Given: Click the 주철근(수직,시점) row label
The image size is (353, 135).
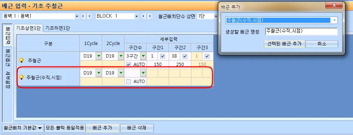Looking at the screenshot, I should pos(44,77).
